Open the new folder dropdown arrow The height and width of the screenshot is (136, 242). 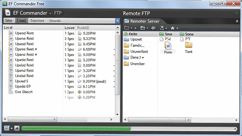pos(131,28)
